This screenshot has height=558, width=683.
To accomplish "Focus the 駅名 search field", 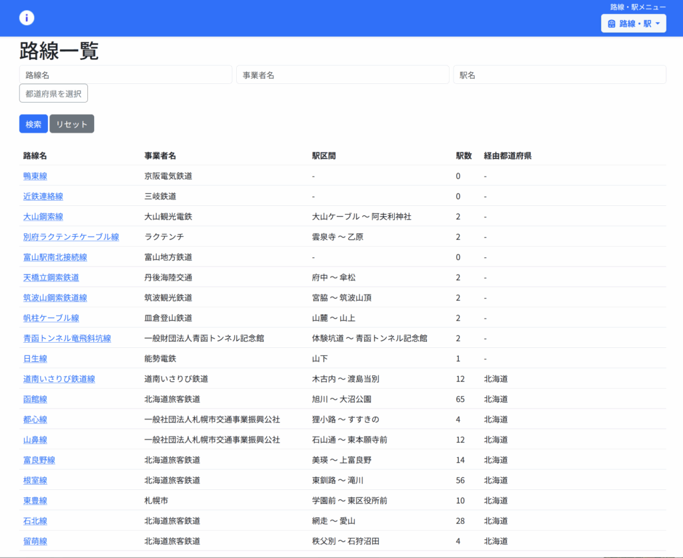I will (x=560, y=75).
